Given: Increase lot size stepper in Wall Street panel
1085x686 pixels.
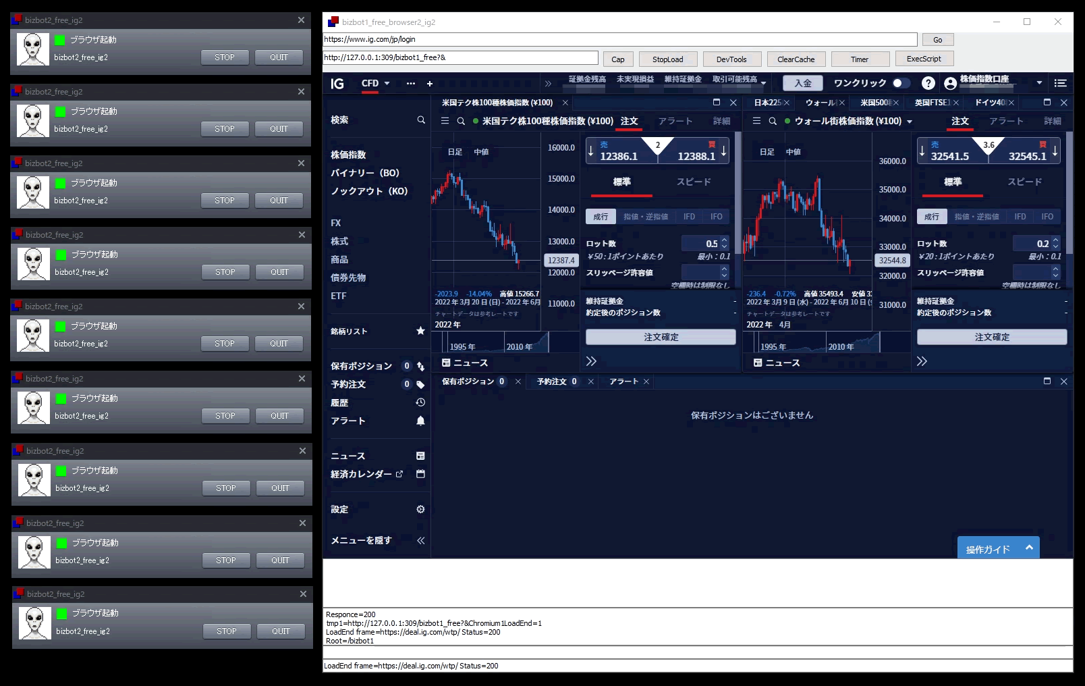Looking at the screenshot, I should click(x=1056, y=240).
